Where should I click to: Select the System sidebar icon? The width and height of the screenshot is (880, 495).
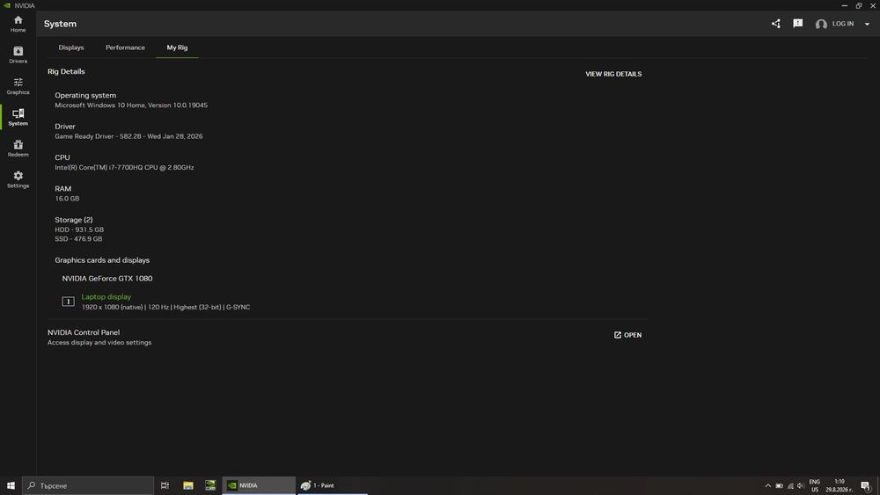click(18, 117)
